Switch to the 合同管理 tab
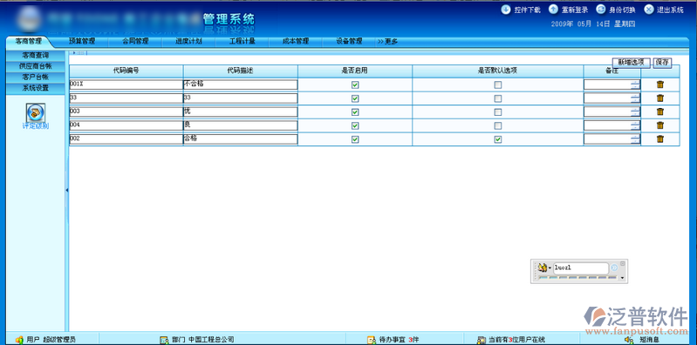 click(135, 41)
